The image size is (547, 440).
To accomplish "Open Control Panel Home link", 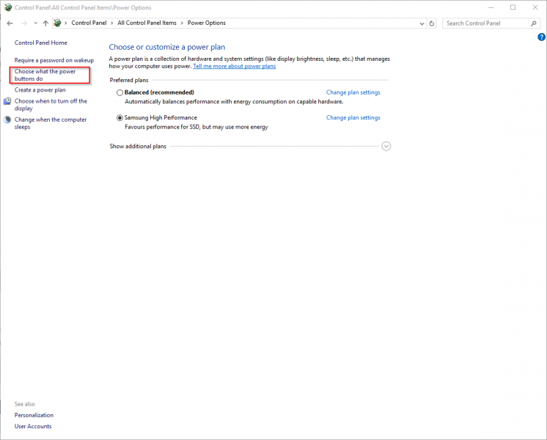I will coord(41,43).
